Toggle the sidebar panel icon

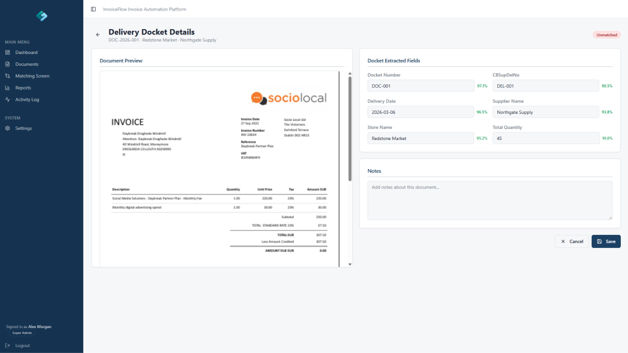point(93,9)
